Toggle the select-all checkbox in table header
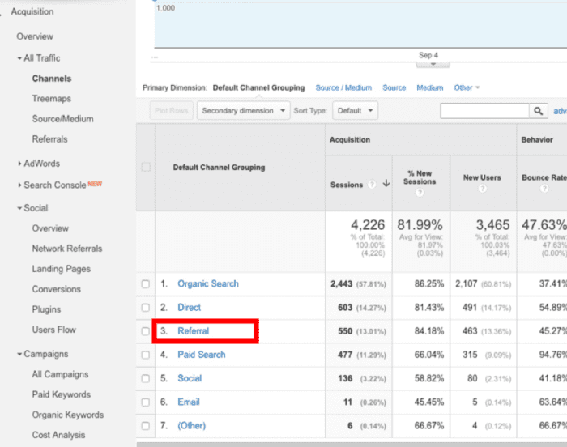Viewport: 567px width, 447px height. pyautogui.click(x=146, y=168)
